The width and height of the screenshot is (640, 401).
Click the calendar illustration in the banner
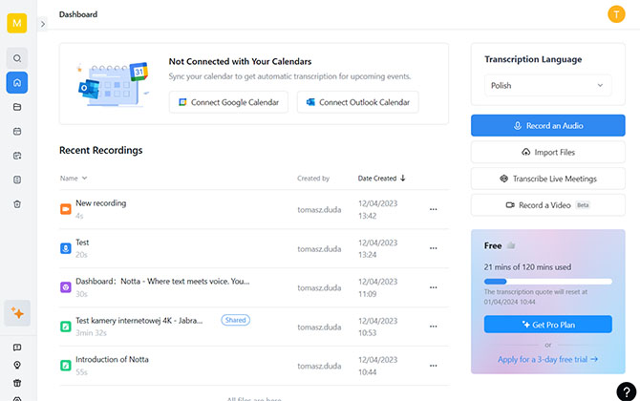coord(113,85)
